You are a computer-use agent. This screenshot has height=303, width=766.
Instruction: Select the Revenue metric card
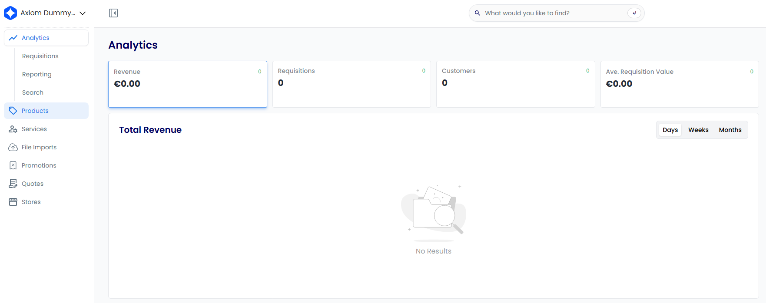coord(187,84)
